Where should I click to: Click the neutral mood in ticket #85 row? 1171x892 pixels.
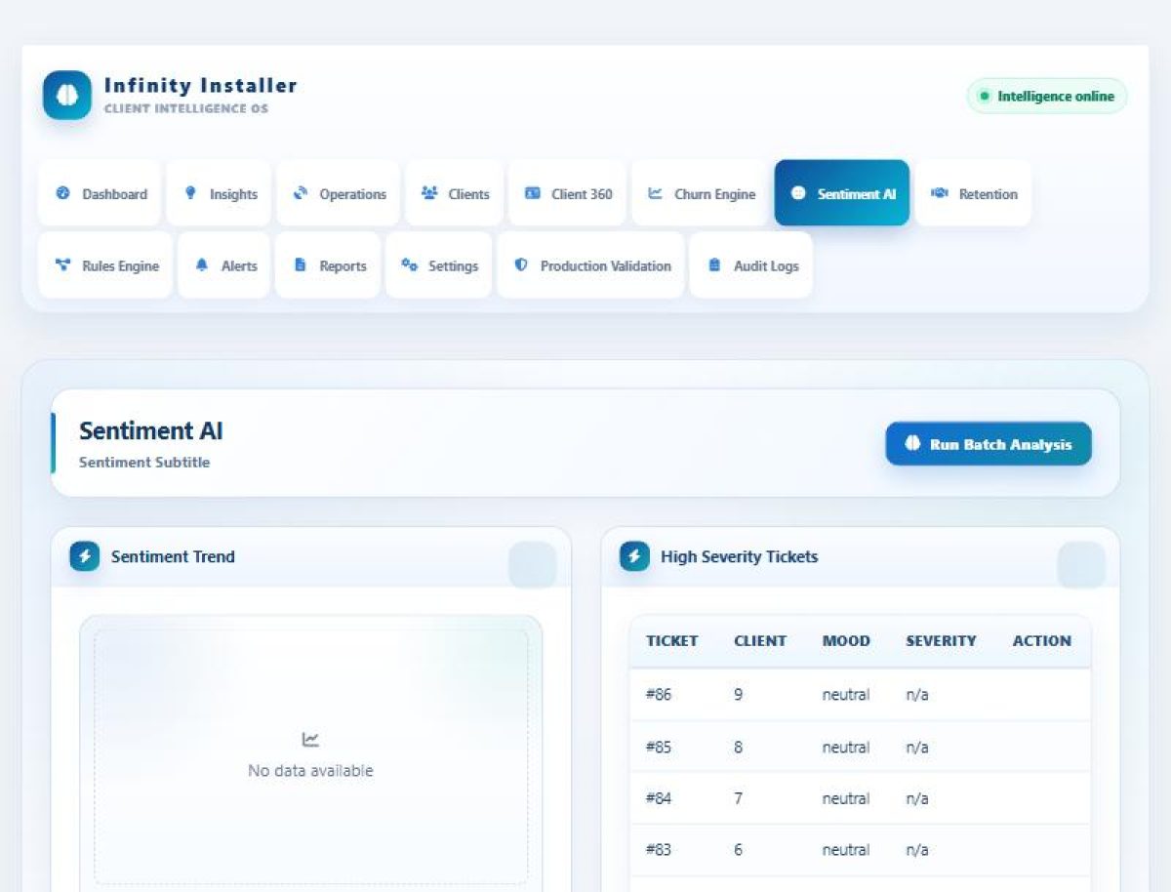coord(846,747)
